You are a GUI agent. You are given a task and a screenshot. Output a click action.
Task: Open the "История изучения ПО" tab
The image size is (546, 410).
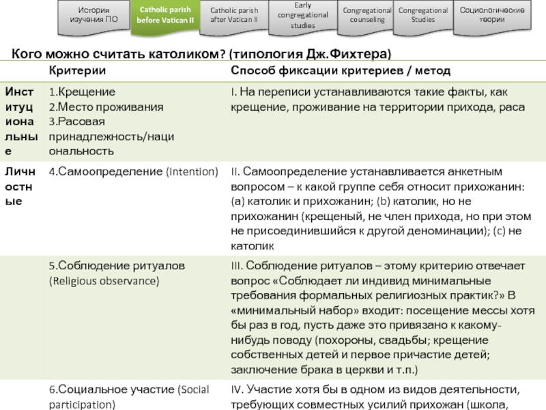(x=93, y=16)
